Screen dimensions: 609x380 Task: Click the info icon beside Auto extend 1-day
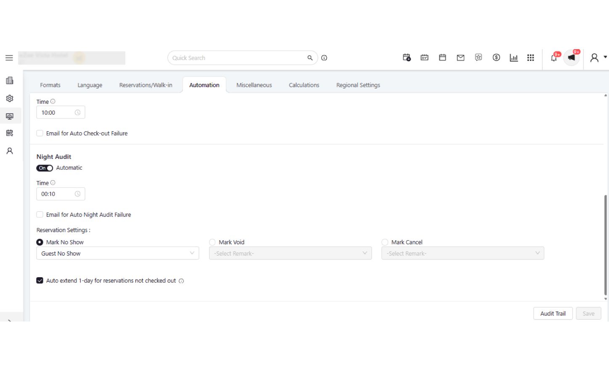(x=181, y=281)
